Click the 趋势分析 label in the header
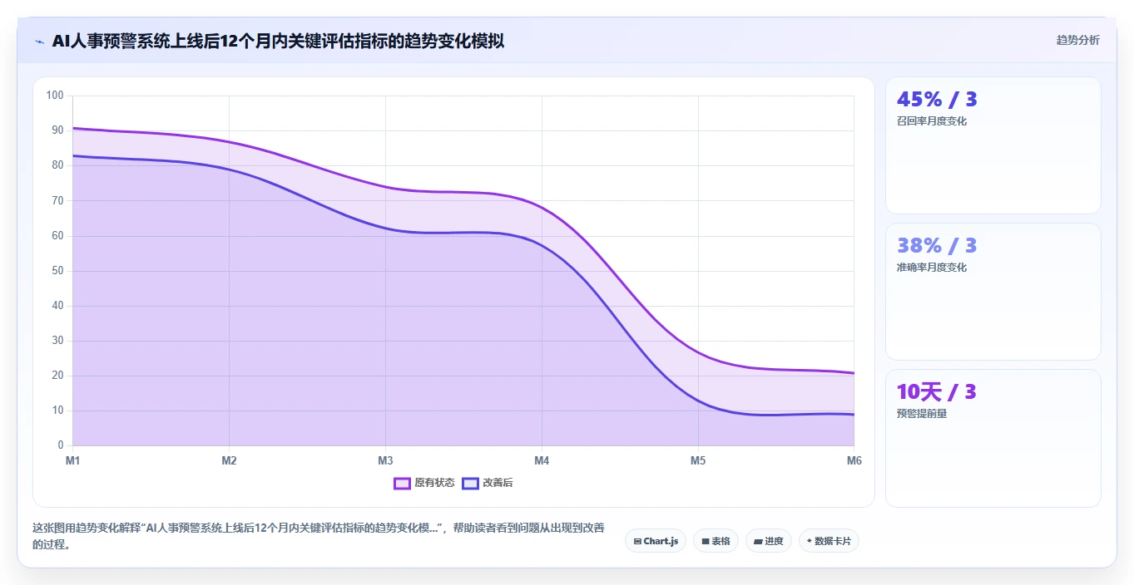This screenshot has height=585, width=1134. click(x=1077, y=40)
